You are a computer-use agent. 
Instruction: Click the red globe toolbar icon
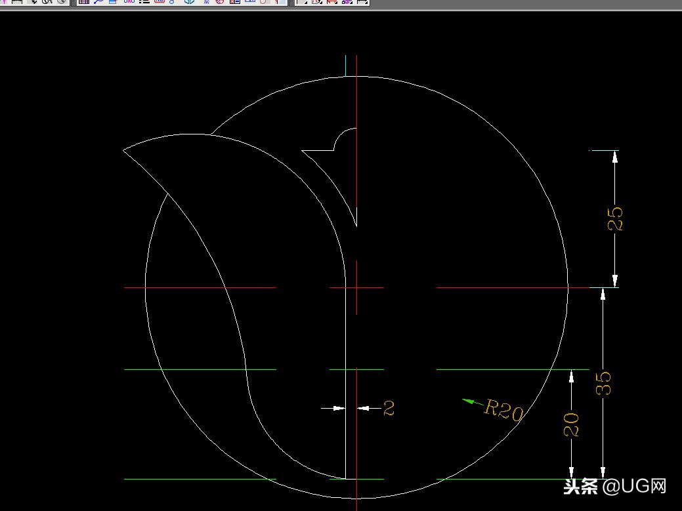pos(220,2)
